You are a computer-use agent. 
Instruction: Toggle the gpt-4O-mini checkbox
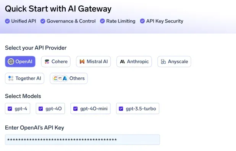[75, 109]
